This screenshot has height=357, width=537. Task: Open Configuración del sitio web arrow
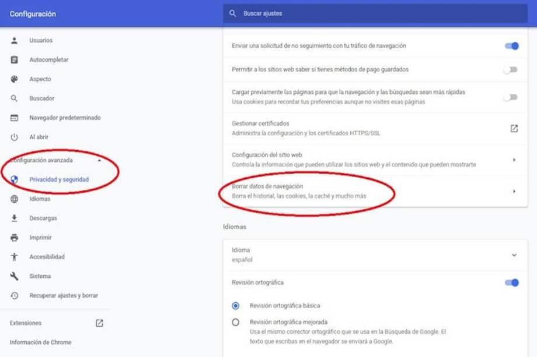[x=514, y=160]
